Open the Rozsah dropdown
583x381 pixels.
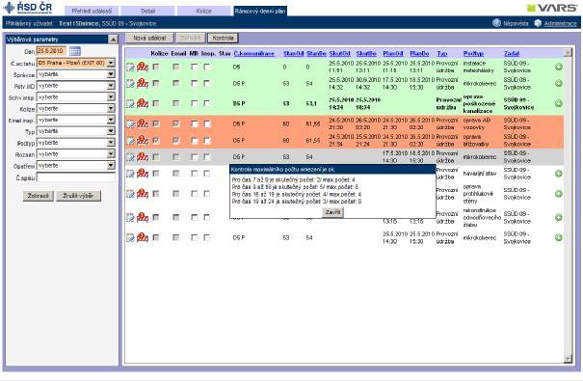point(111,154)
